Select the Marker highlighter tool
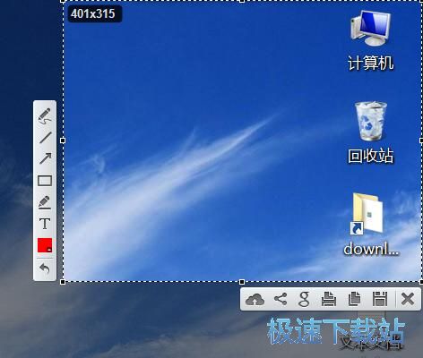423x358 pixels. (45, 202)
